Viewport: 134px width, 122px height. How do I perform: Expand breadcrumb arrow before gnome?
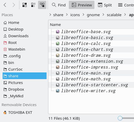[x=83, y=15]
